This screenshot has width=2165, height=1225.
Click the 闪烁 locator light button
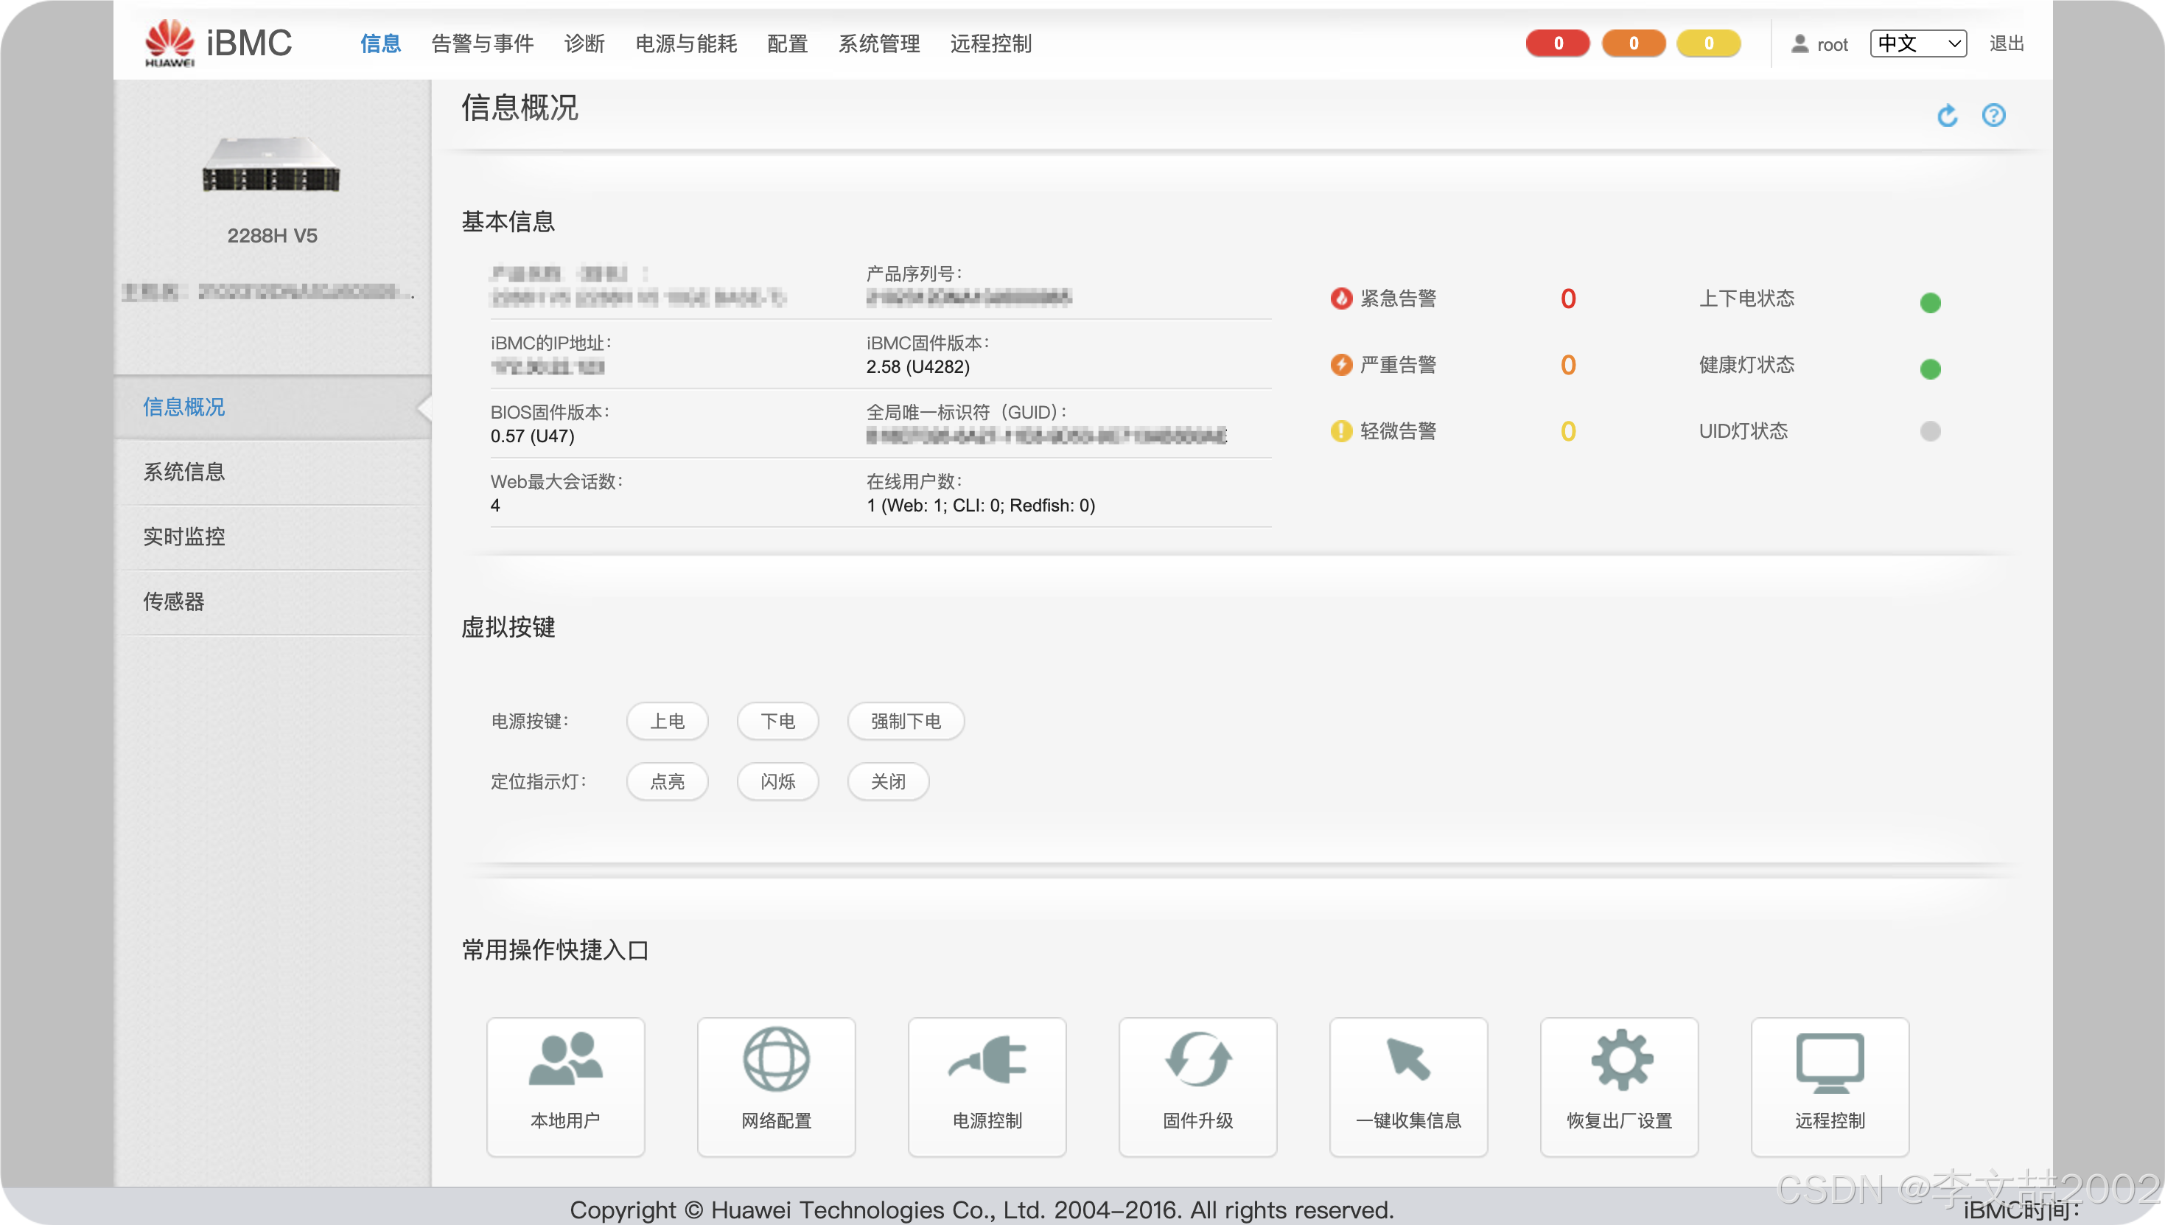(x=777, y=781)
